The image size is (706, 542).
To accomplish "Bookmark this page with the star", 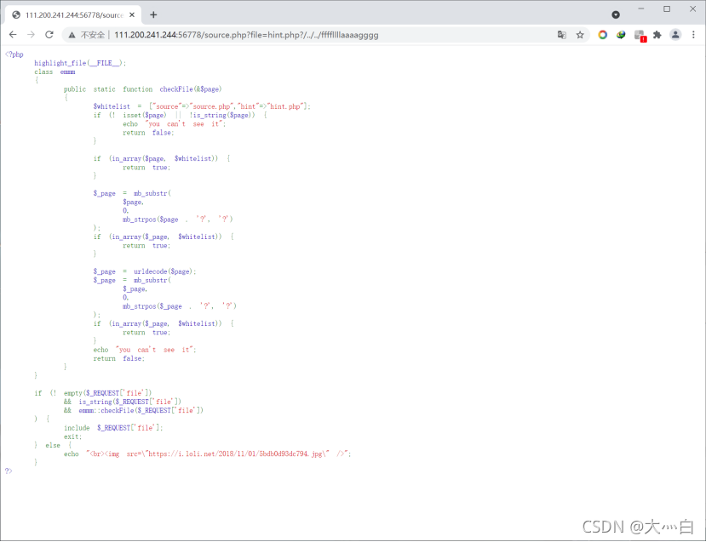I will (580, 35).
